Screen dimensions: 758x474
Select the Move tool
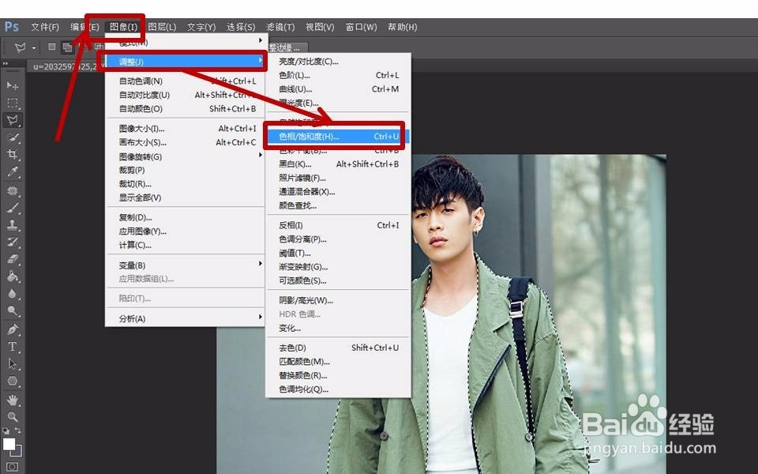pos(12,85)
